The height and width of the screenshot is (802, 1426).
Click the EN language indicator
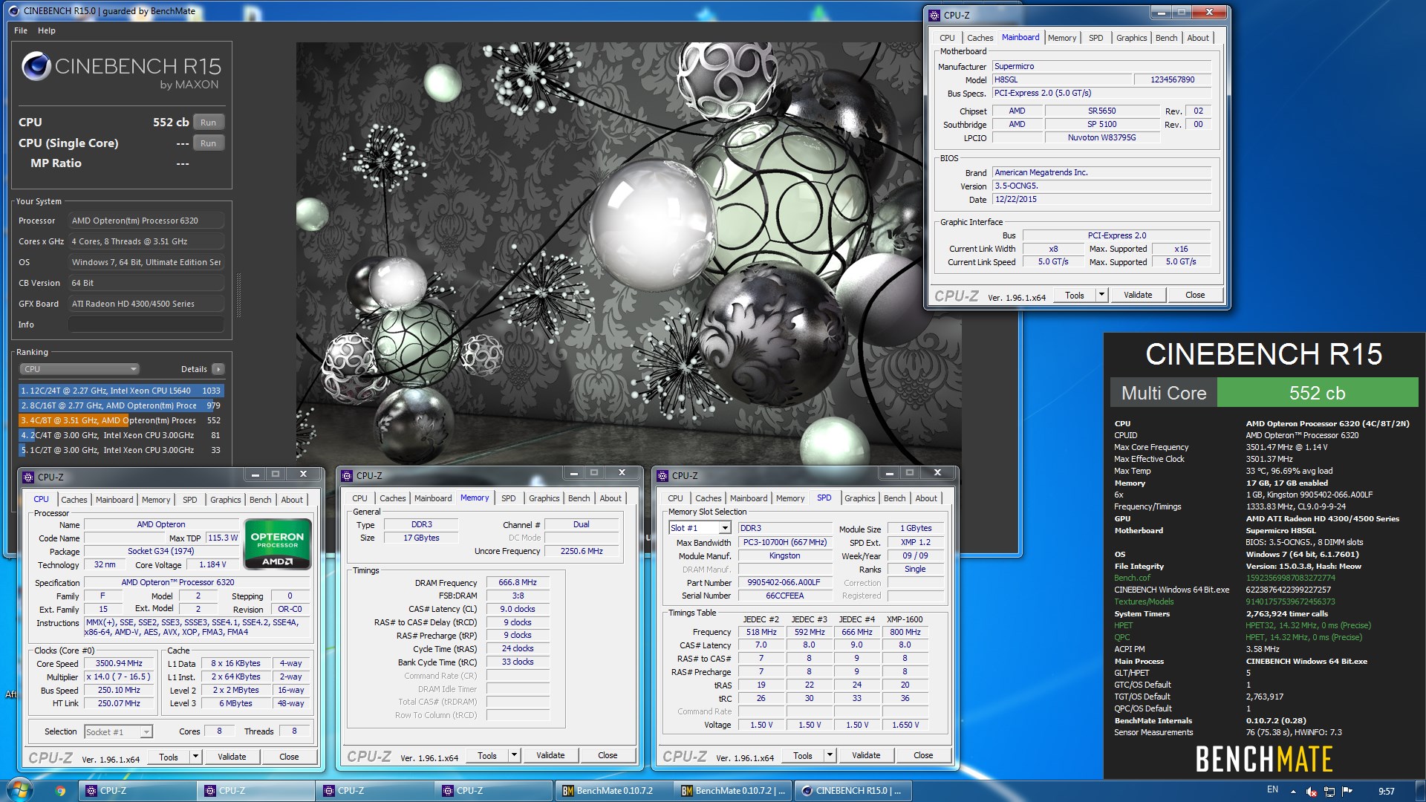pyautogui.click(x=1273, y=789)
